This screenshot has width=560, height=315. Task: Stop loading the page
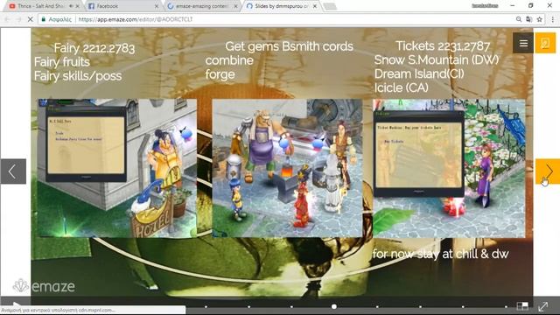tap(31, 19)
